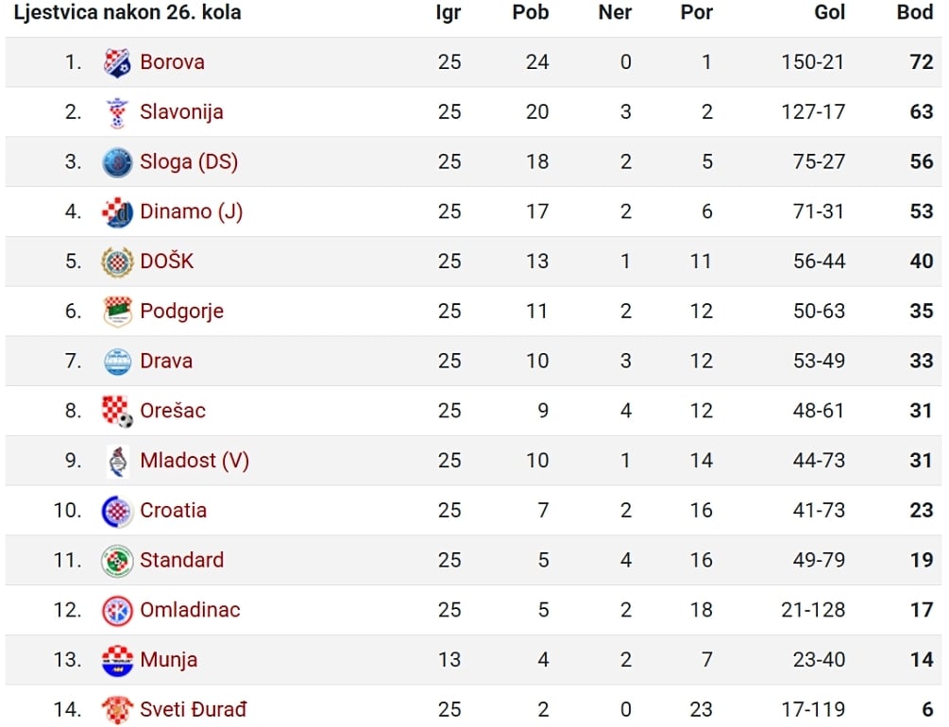This screenshot has height=727, width=949.
Task: Click the DOŠK club crest icon
Action: click(117, 262)
